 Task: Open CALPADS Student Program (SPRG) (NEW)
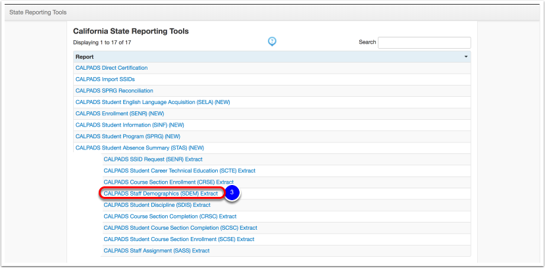click(x=128, y=136)
